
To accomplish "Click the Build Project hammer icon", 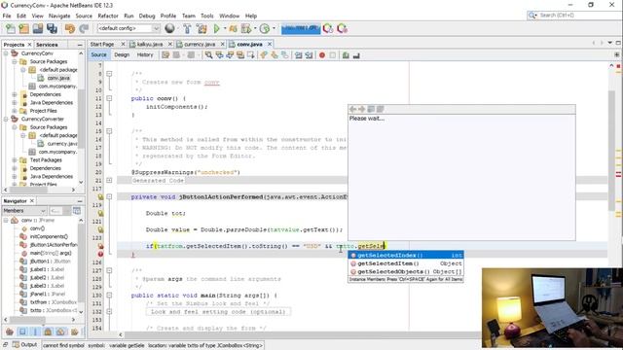I will coord(187,28).
